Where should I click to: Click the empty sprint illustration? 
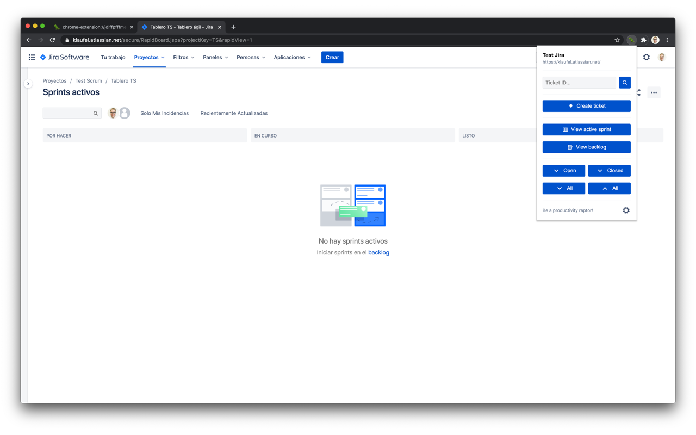point(353,206)
